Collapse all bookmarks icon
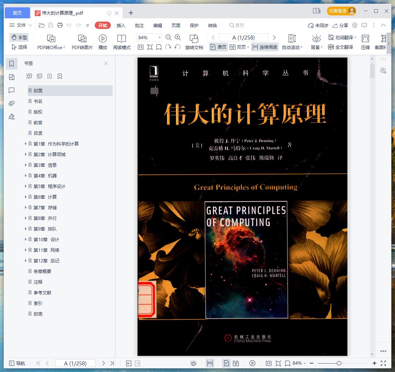The width and height of the screenshot is (395, 372). point(39,76)
